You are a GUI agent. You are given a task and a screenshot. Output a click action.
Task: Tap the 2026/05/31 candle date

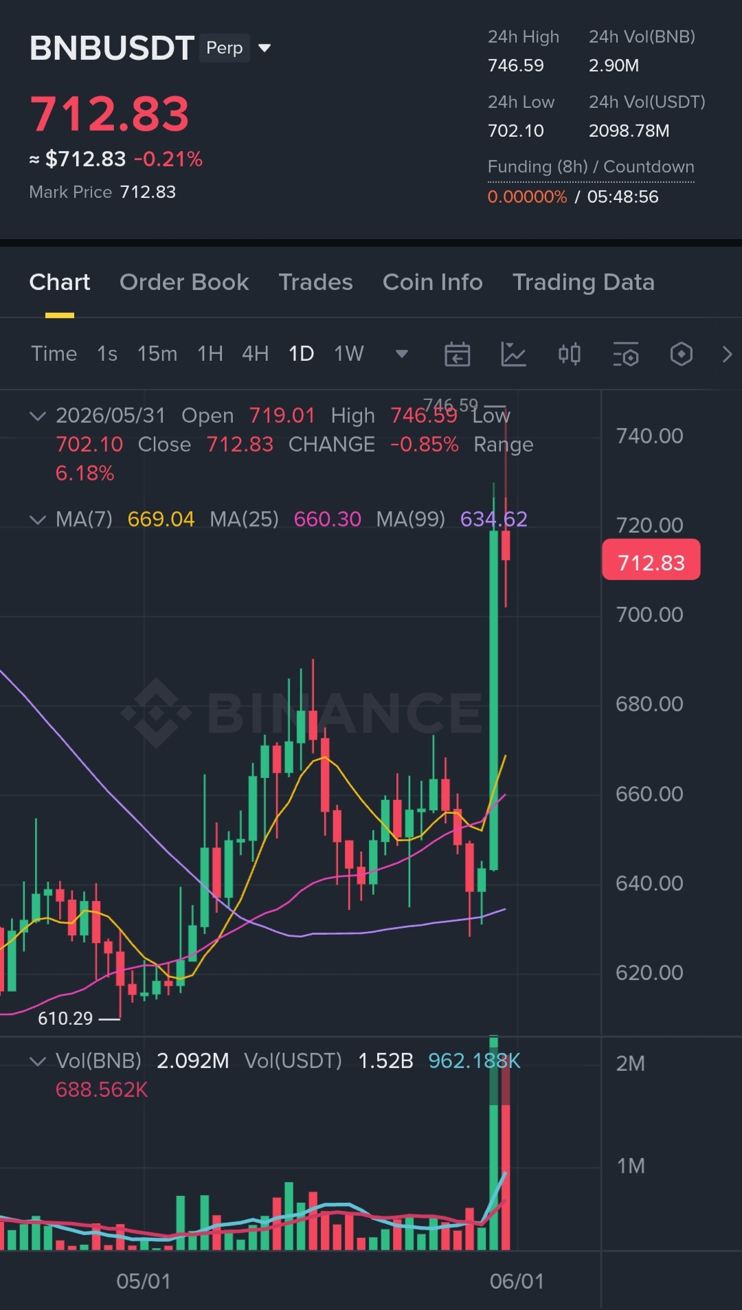111,416
